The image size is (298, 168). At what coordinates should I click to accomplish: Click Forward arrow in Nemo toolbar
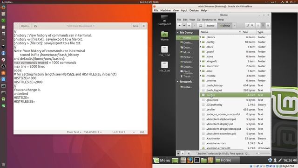(x=184, y=26)
